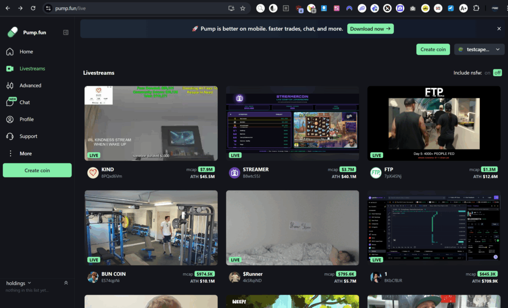
Task: Open the KIND livestream thumbnail
Action: (x=151, y=123)
